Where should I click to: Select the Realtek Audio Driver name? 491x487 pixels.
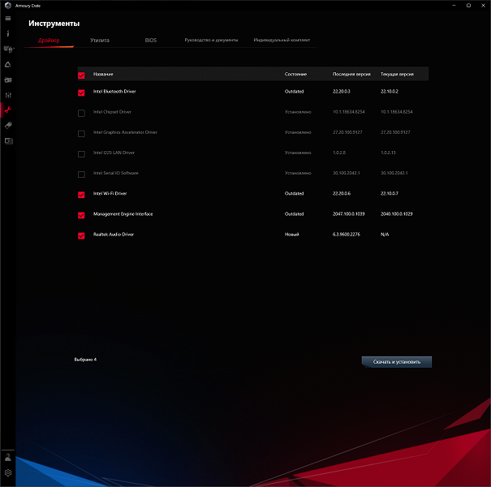click(x=114, y=235)
